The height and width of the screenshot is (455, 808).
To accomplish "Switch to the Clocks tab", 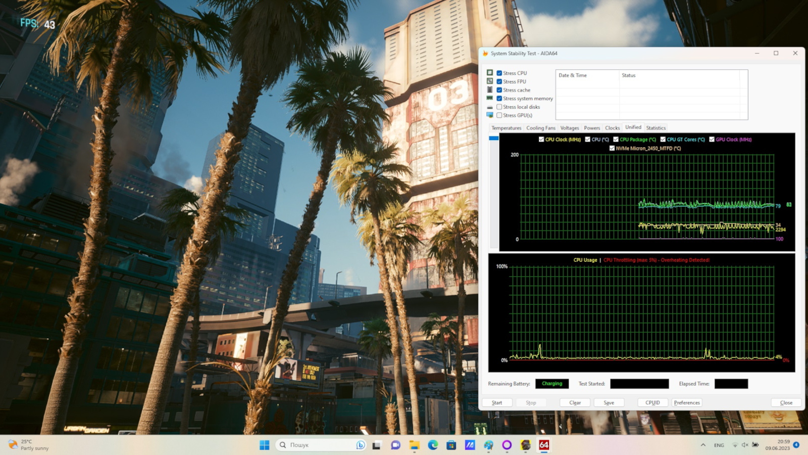I will [x=613, y=128].
